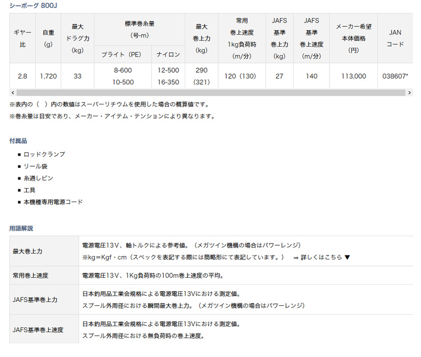Select the JAFS power value 27

[280, 76]
